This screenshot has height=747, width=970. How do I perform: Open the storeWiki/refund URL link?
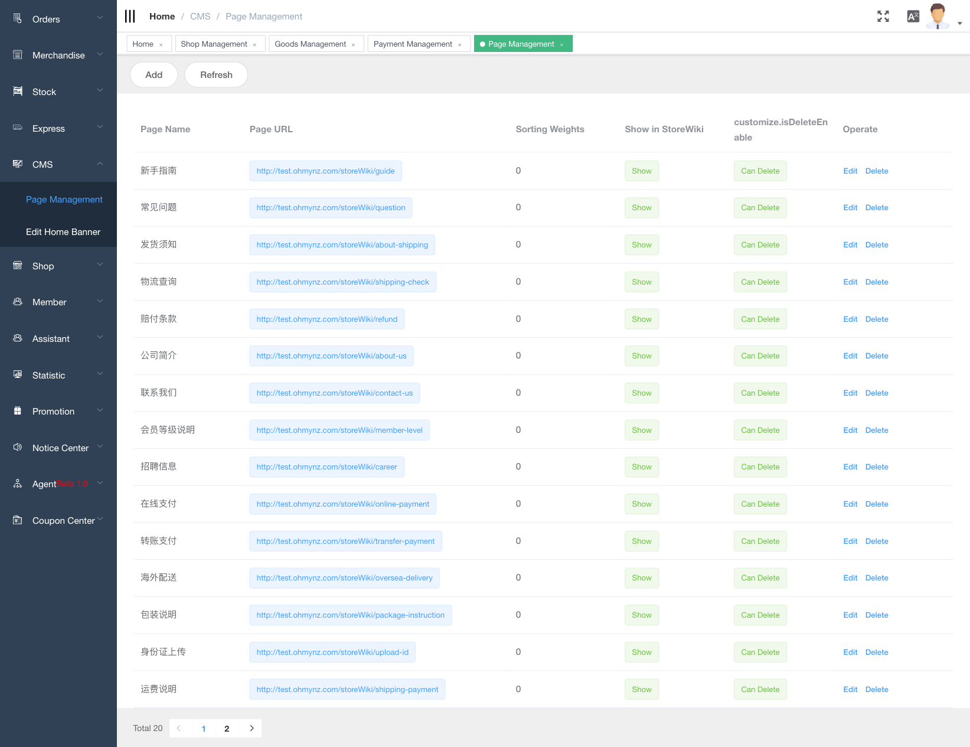coord(326,319)
